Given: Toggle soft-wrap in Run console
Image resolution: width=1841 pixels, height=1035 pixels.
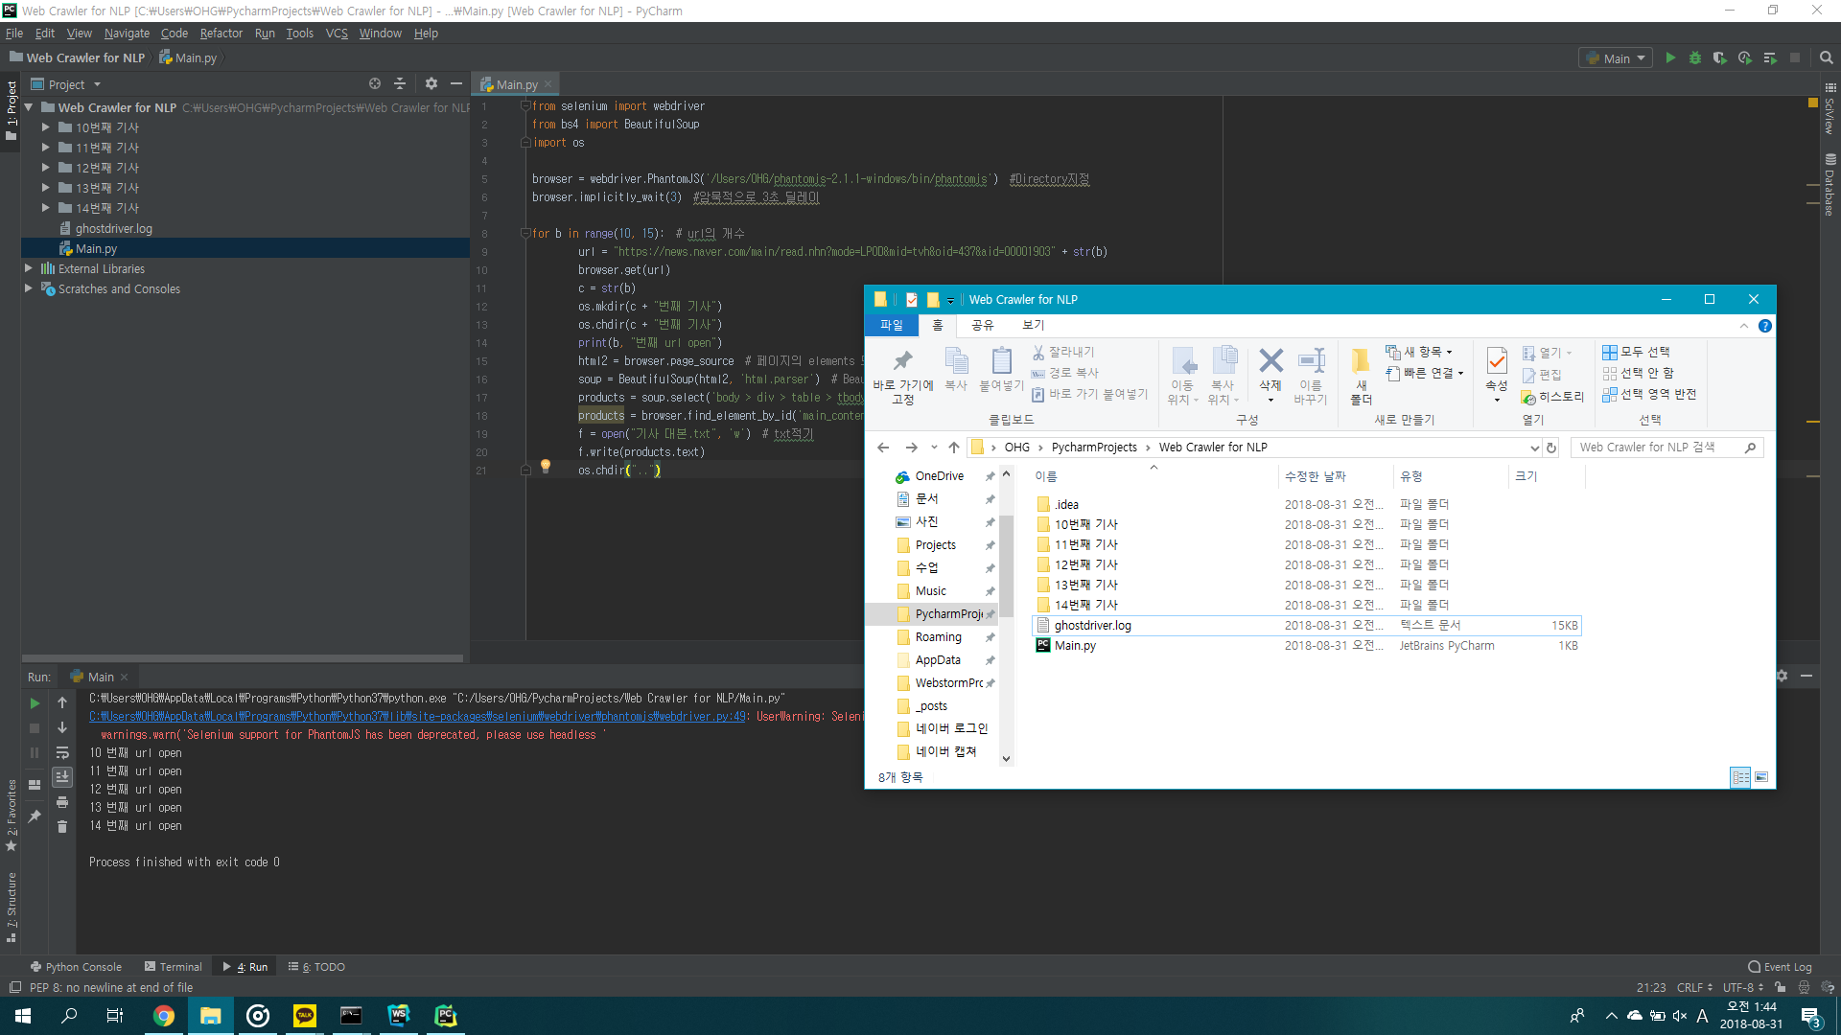Looking at the screenshot, I should pos(62,753).
